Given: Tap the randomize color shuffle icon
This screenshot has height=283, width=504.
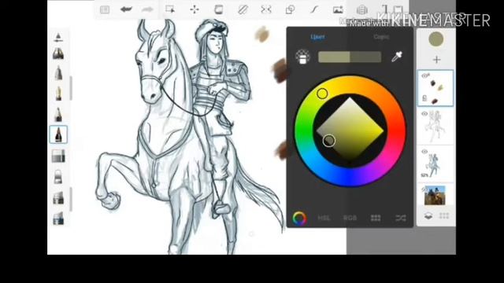Looking at the screenshot, I should pyautogui.click(x=401, y=219).
